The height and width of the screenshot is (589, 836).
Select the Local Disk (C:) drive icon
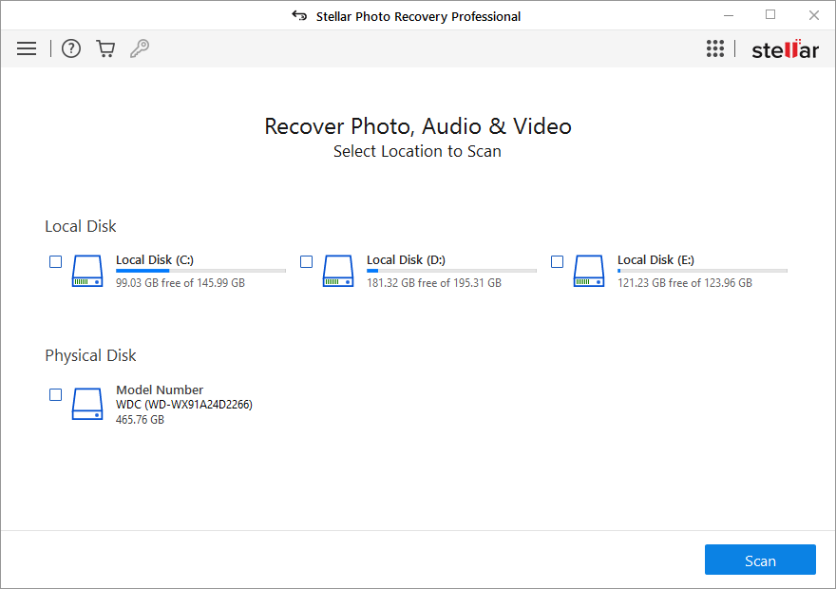[x=86, y=271]
